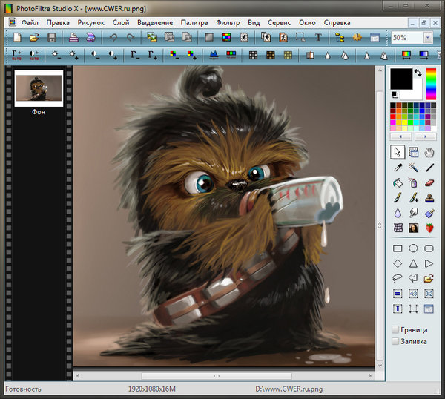Select the Clone stamp tool
445x399 pixels.
(x=429, y=197)
